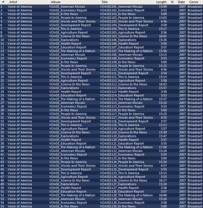Select title VOASE1121_The Making of a Nation
This screenshot has width=203, height=208.
pyautogui.click(x=126, y=147)
